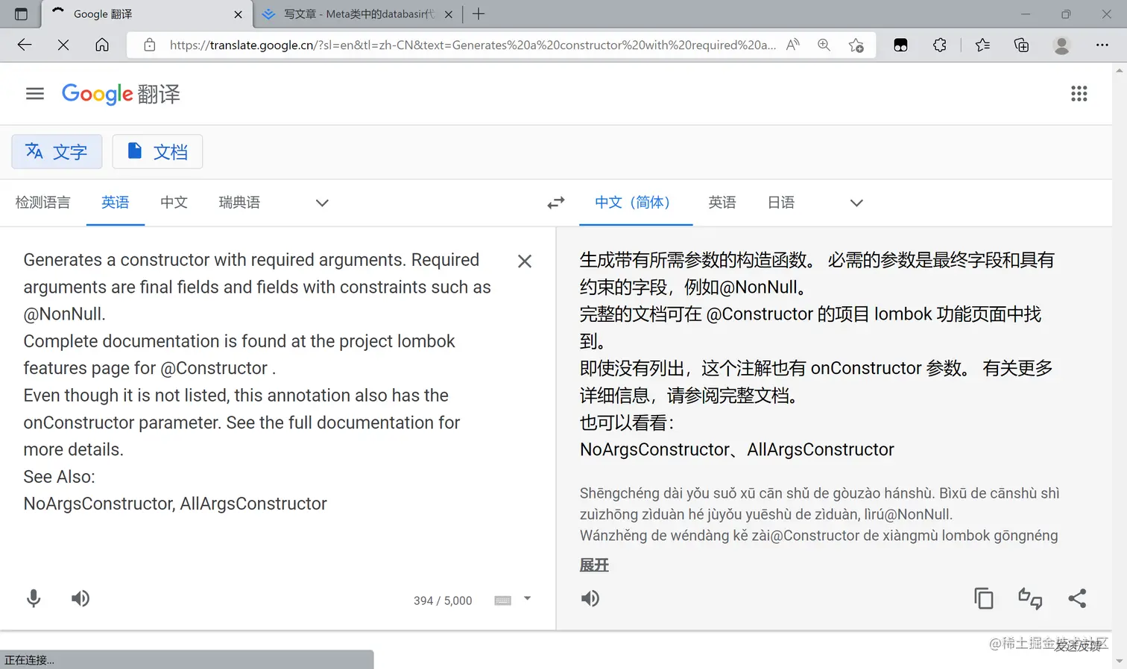Click the browser address bar URL
1127x669 pixels.
473,45
